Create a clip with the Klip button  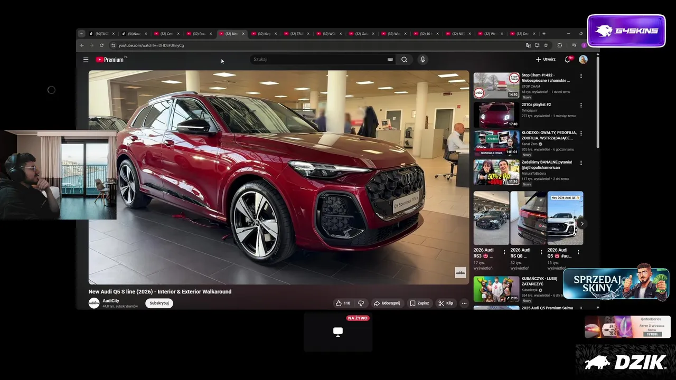(x=446, y=303)
